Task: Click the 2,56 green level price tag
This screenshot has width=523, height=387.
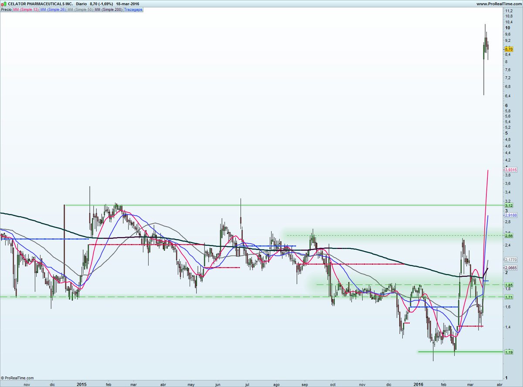Action: [x=509, y=236]
